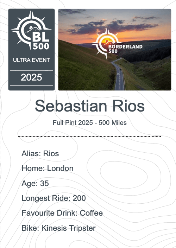Click the Longest Ride: 200 entry
176x248 pixels.
click(54, 198)
